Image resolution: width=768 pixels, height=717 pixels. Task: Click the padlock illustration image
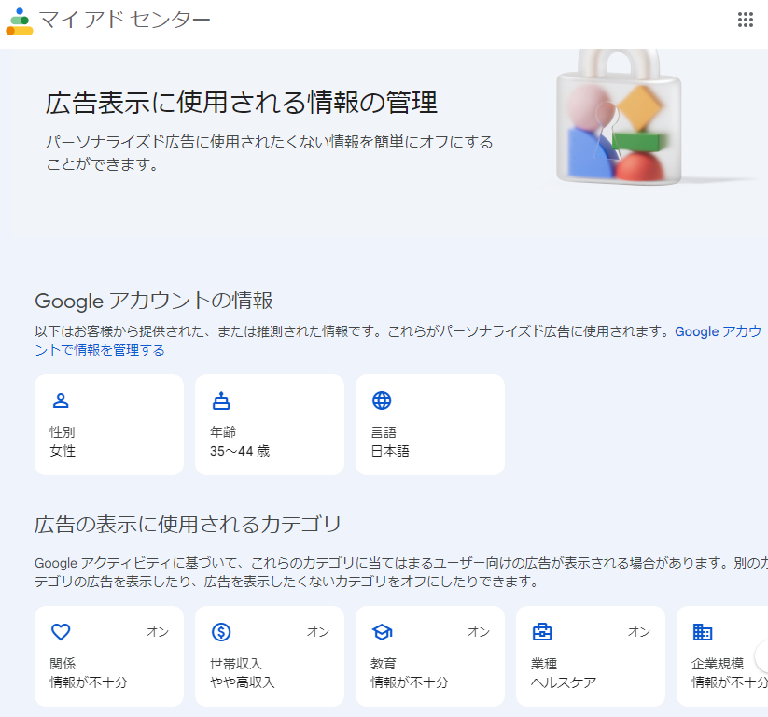(617, 117)
